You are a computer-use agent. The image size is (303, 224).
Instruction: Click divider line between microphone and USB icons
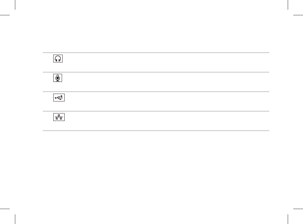click(156, 91)
